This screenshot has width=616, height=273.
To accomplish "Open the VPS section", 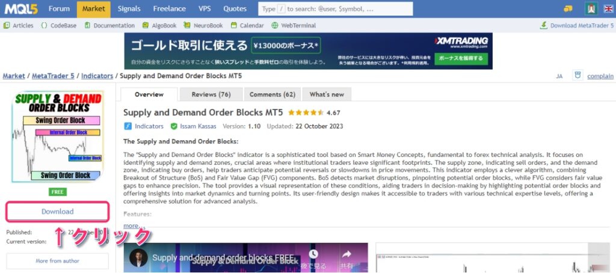I will point(205,8).
